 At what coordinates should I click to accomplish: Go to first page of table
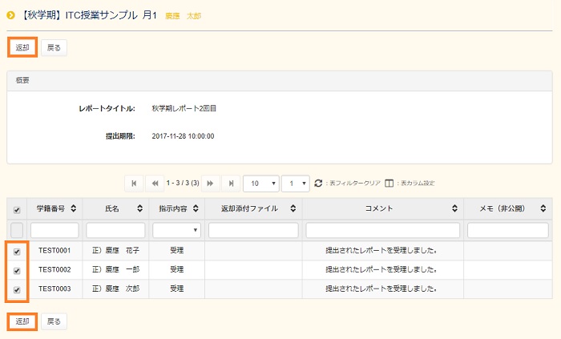pyautogui.click(x=133, y=183)
